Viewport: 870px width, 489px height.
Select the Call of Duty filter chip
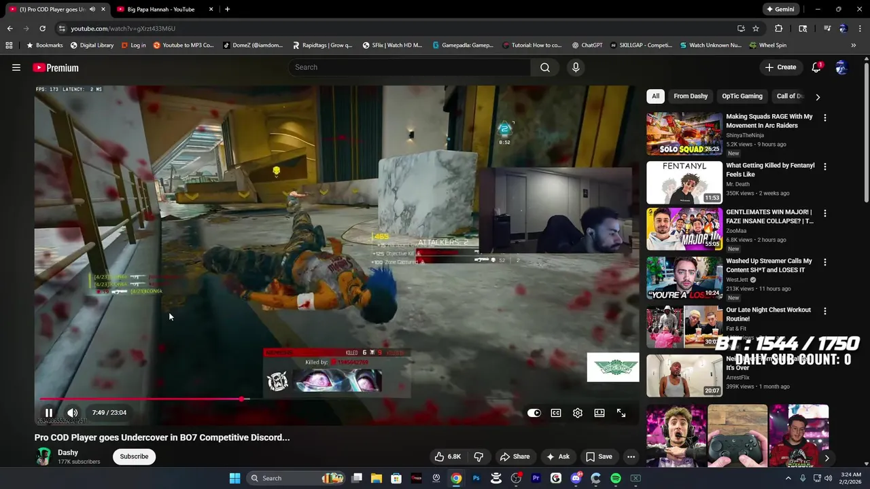(790, 96)
